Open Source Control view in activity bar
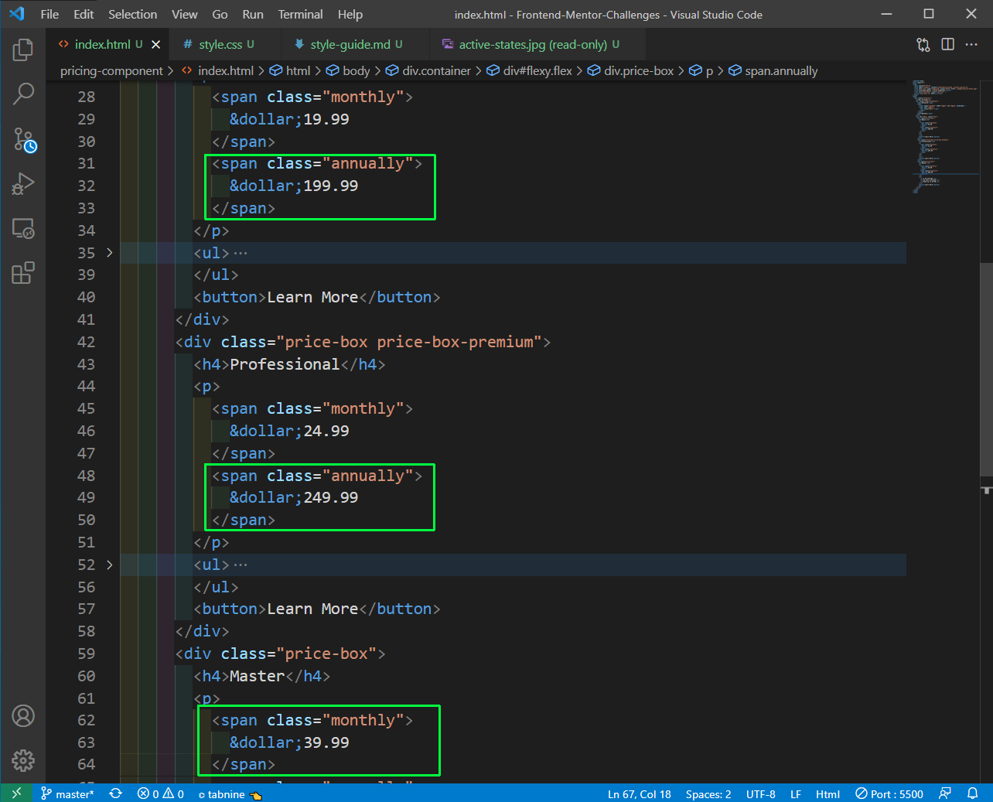Screen dimensions: 993x802 click(23, 139)
